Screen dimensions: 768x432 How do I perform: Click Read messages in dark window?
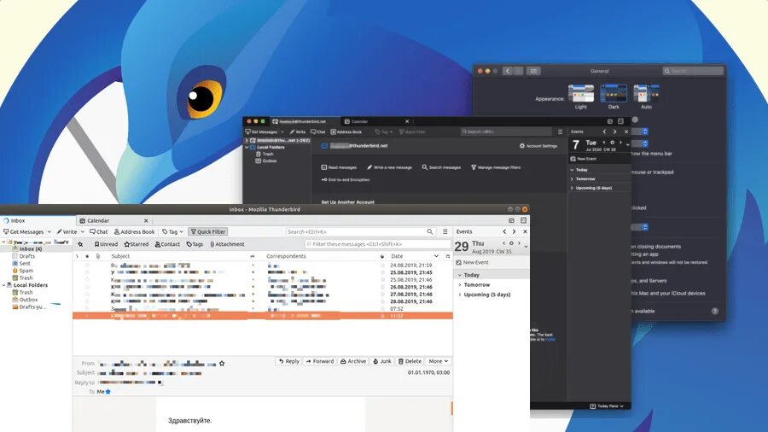click(x=339, y=167)
